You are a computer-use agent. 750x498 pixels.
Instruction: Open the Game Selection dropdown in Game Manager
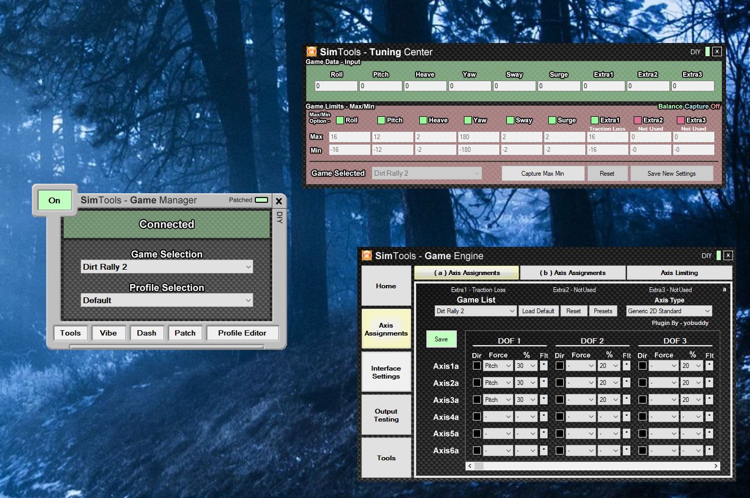(167, 267)
